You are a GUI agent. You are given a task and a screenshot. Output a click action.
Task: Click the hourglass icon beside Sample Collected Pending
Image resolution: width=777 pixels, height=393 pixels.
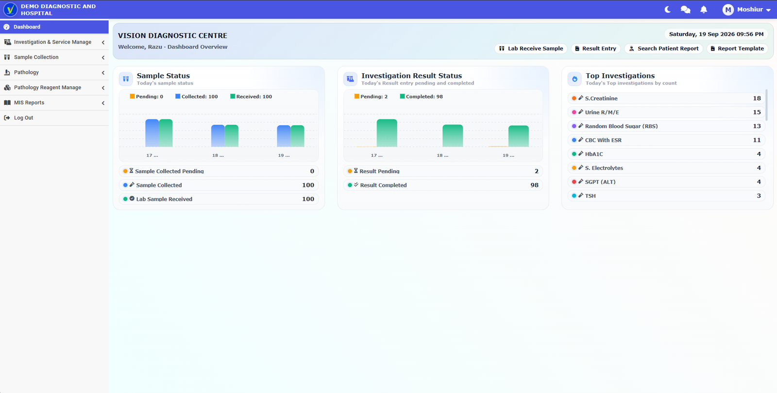click(x=131, y=171)
